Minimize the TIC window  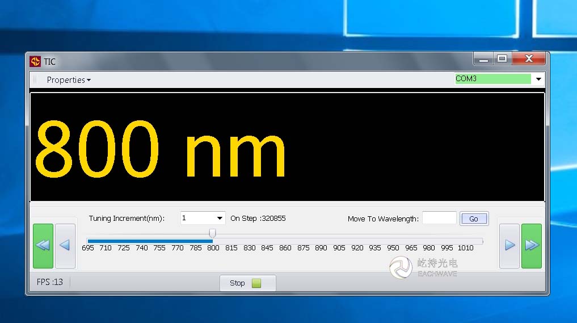coord(483,58)
